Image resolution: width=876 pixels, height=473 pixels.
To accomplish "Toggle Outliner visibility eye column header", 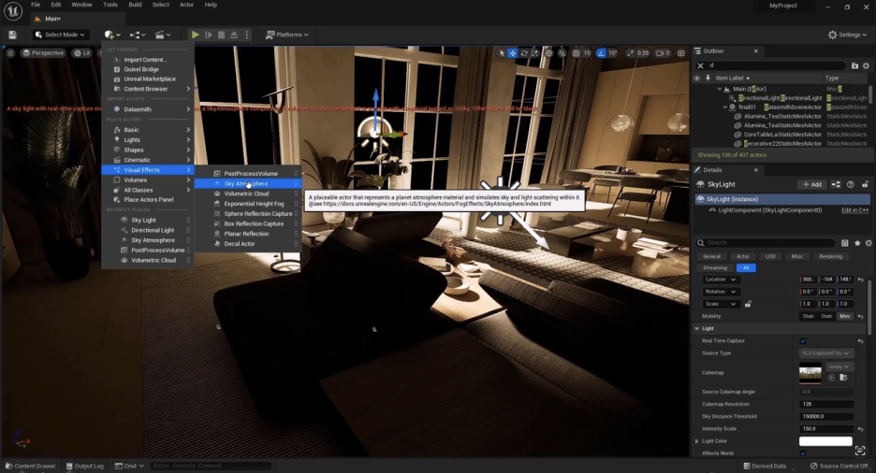I will (x=696, y=79).
